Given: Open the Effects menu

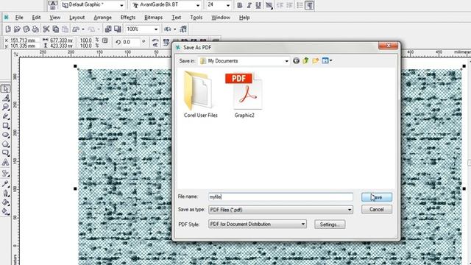Looking at the screenshot, I should (128, 18).
